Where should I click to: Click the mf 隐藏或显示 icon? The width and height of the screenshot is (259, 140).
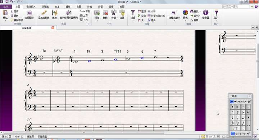(x=174, y=13)
